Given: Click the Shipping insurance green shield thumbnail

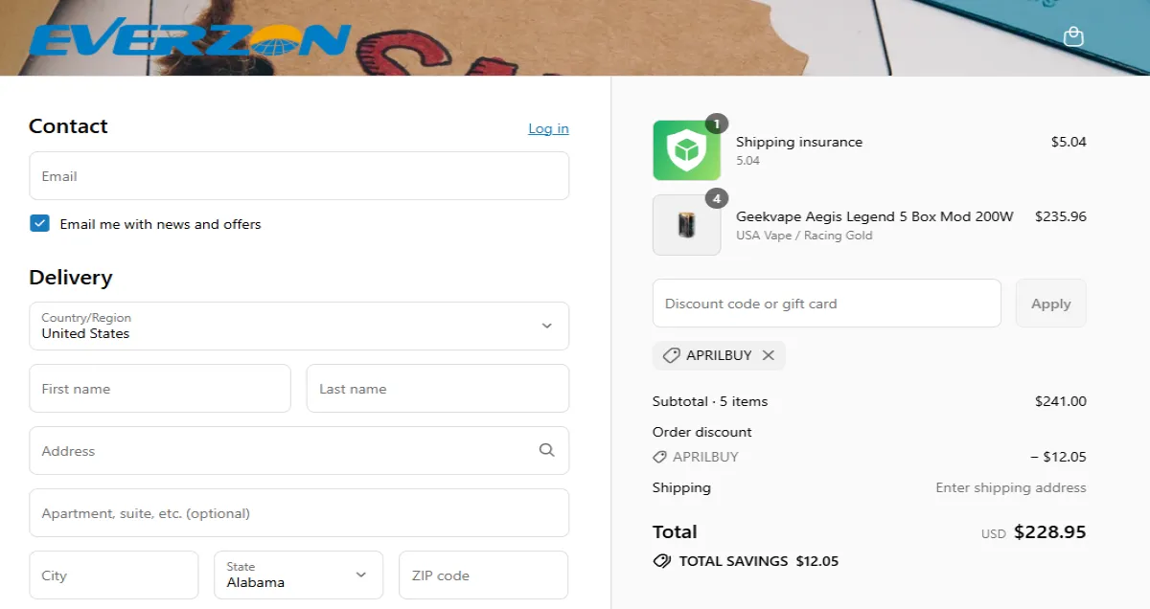Looking at the screenshot, I should [686, 150].
